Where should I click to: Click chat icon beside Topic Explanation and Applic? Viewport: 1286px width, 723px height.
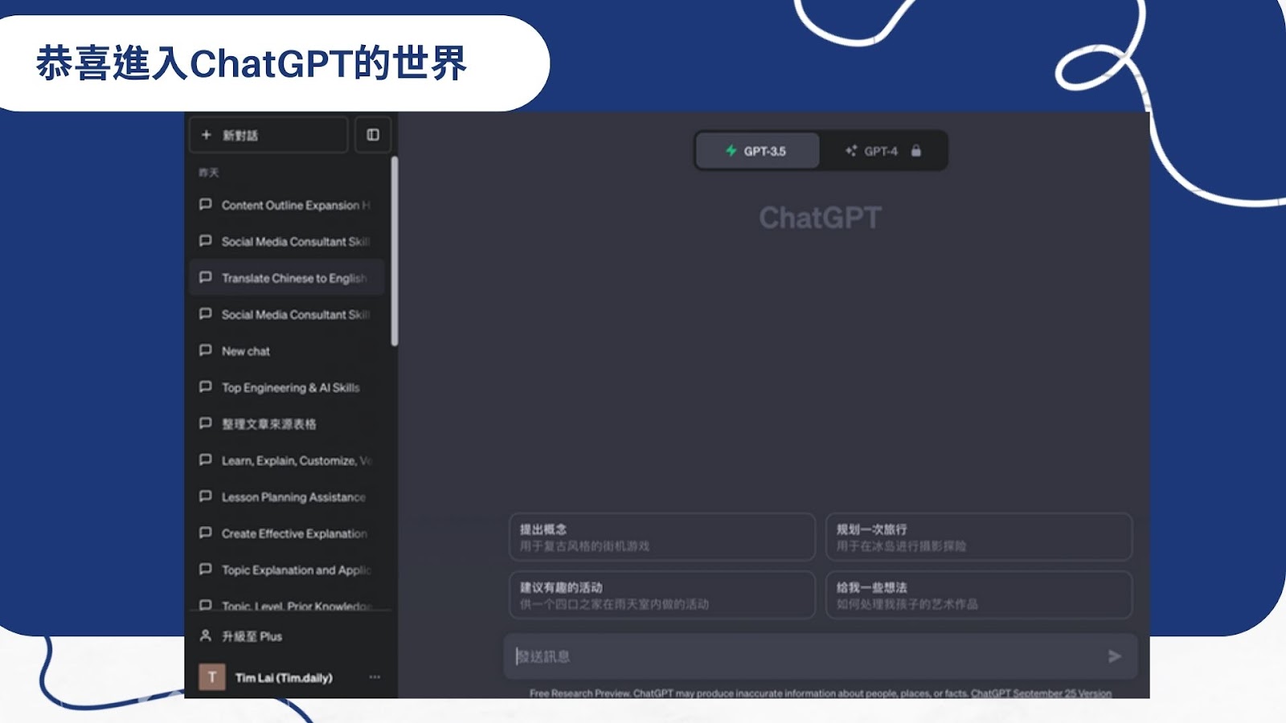point(206,569)
